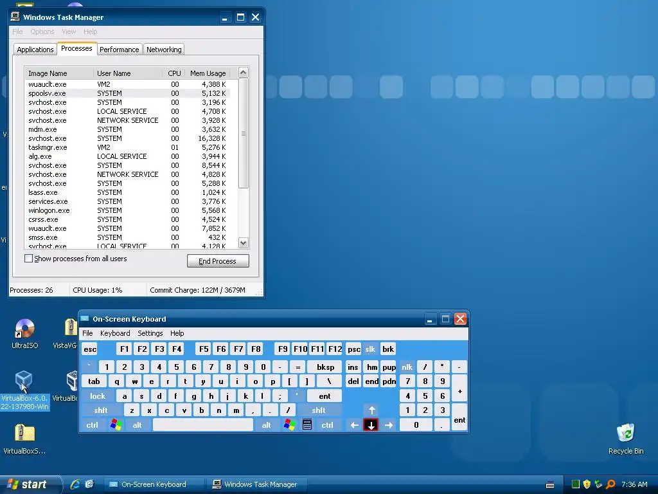Switch to the Performance tab

coord(119,50)
